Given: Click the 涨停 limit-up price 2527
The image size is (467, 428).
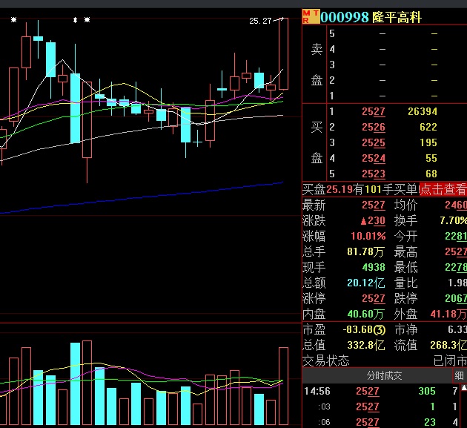Looking at the screenshot, I should click(x=373, y=298).
